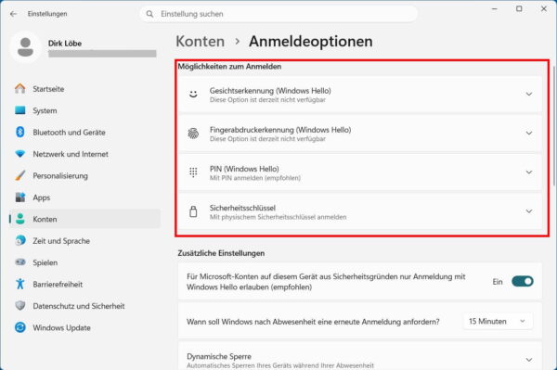Click the Datenschutz shield icon

click(x=20, y=305)
